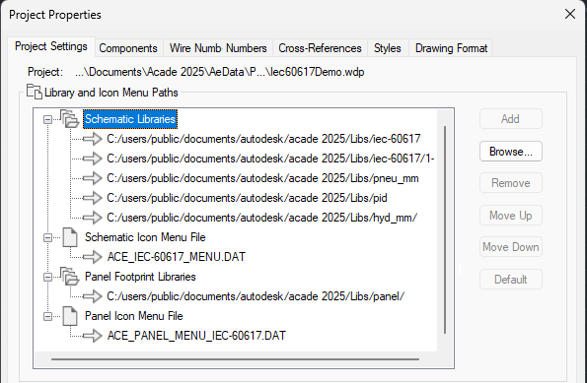This screenshot has height=383, width=587.
Task: Click the Add button
Action: pyautogui.click(x=511, y=119)
